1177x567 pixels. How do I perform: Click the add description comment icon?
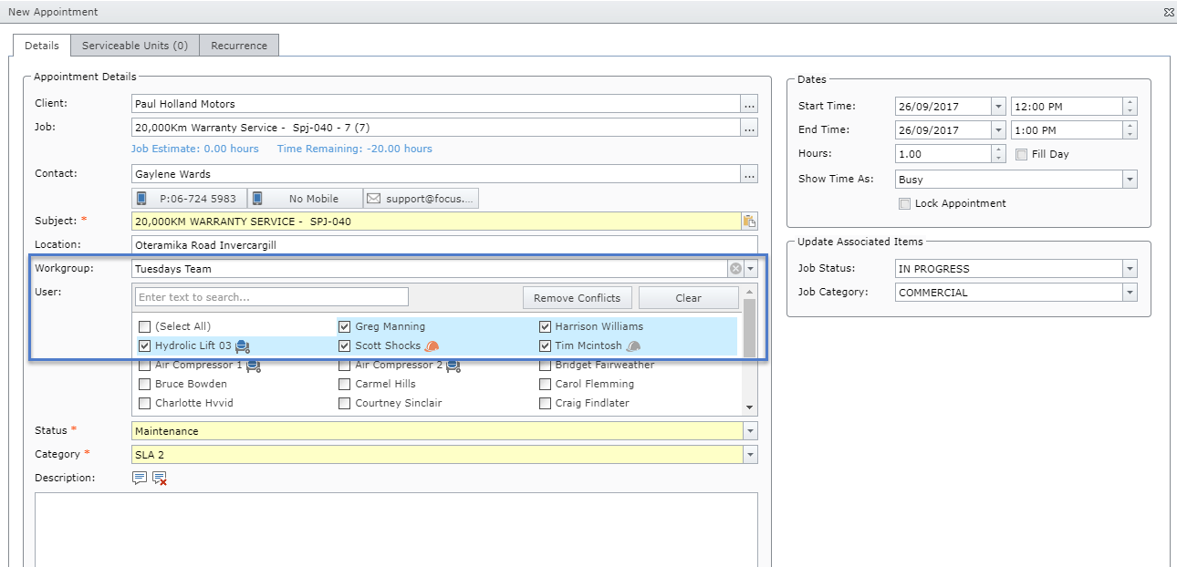(x=140, y=478)
